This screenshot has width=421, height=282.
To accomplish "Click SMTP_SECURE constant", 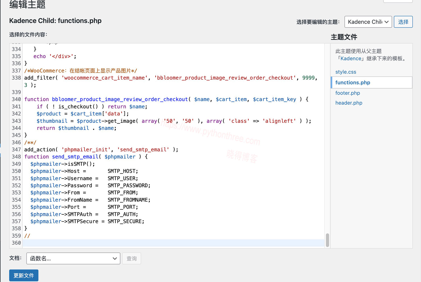I will (x=124, y=221).
